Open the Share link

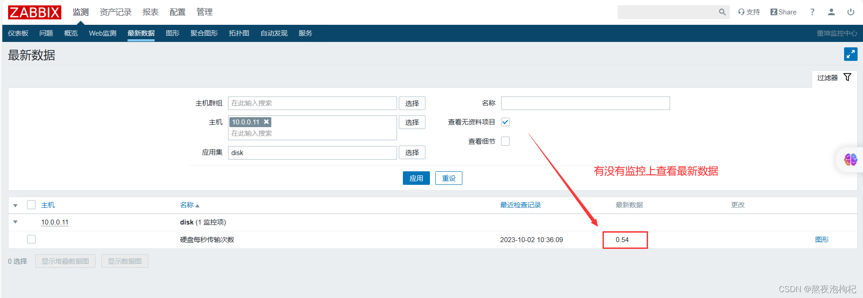[783, 12]
